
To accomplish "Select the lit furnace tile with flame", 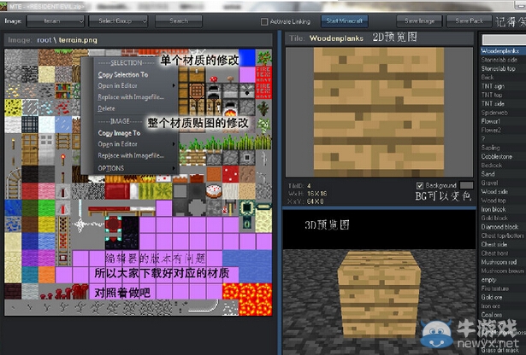I will [x=230, y=108].
